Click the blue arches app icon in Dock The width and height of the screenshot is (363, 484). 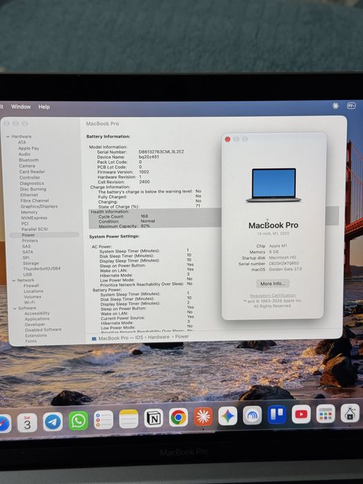(252, 415)
